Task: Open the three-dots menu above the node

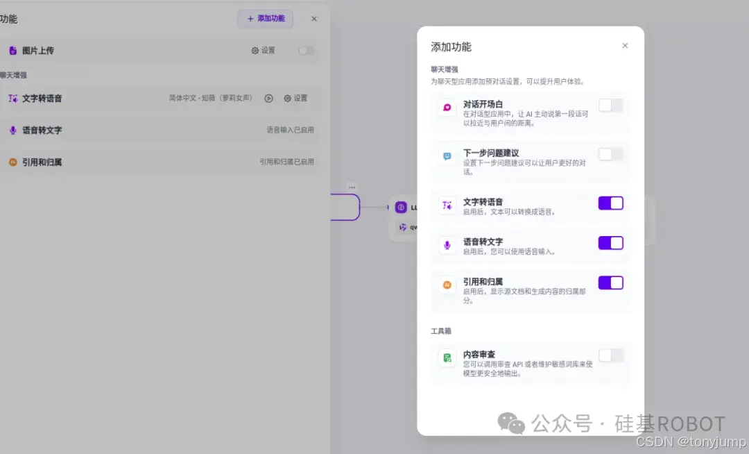Action: 352,187
